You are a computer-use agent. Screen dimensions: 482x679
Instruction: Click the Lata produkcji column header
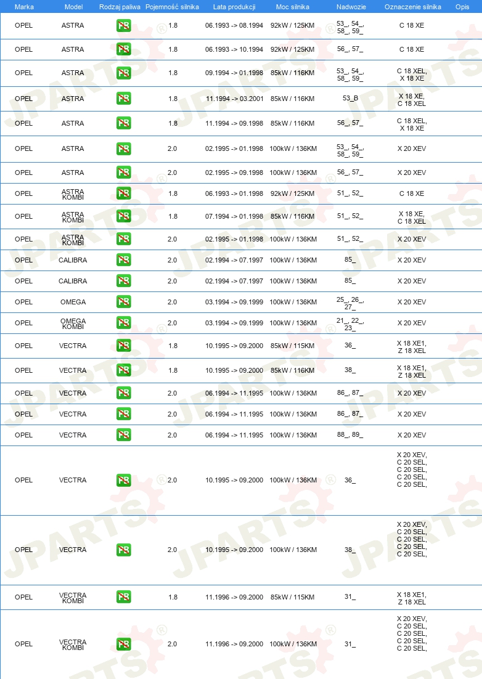(x=234, y=7)
